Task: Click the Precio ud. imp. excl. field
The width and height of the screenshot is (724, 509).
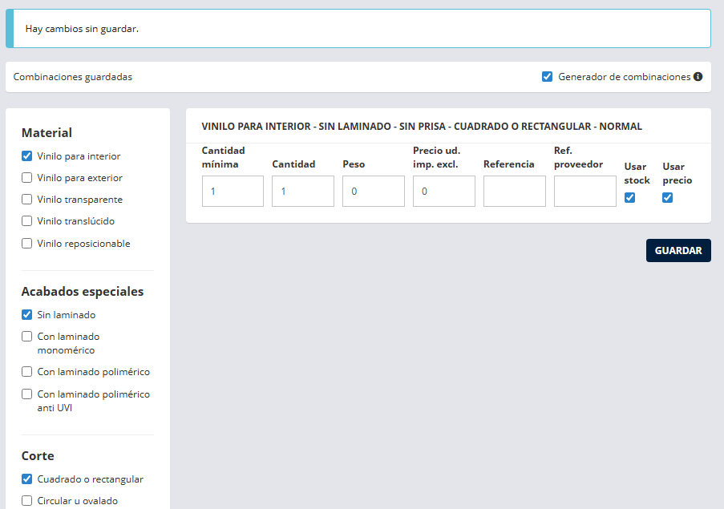Action: [x=443, y=192]
